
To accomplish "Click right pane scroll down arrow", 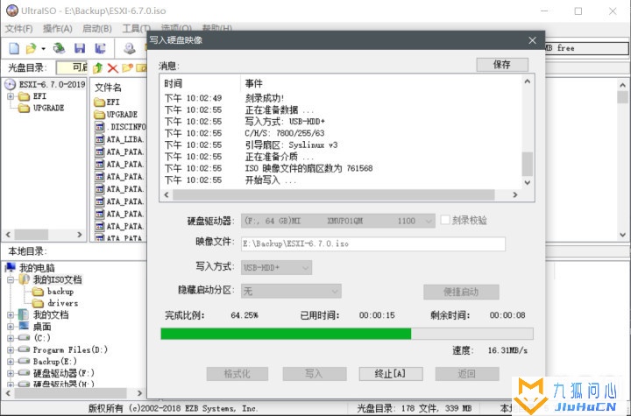I will tap(622, 235).
